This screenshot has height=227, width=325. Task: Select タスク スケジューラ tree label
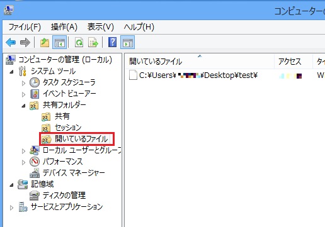[x=69, y=82]
